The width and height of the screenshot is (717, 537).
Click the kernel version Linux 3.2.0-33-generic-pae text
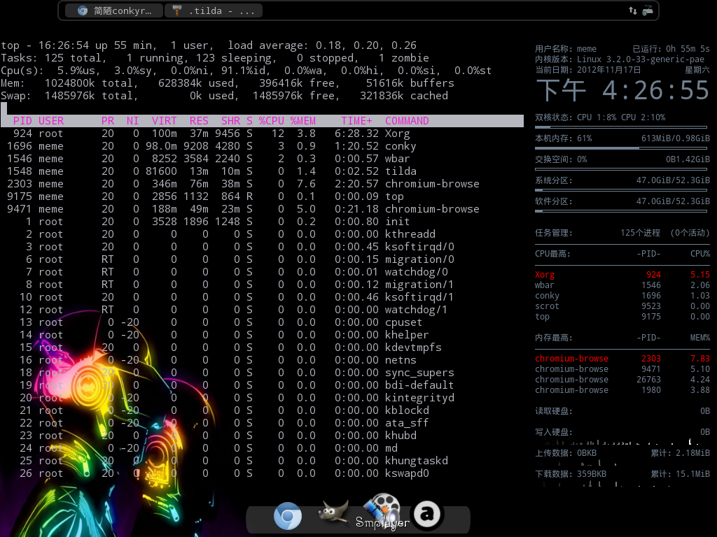click(x=641, y=59)
